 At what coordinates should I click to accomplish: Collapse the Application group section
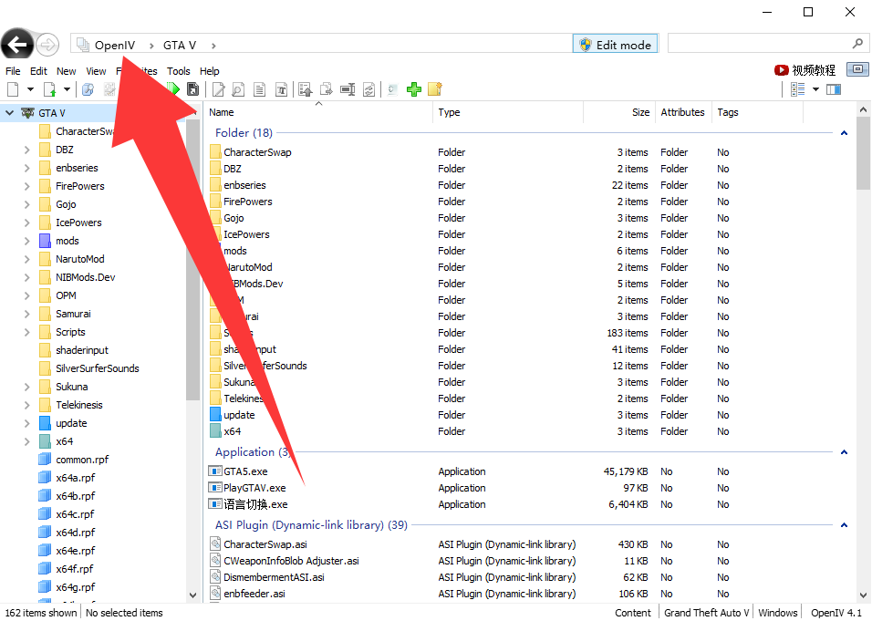click(844, 452)
